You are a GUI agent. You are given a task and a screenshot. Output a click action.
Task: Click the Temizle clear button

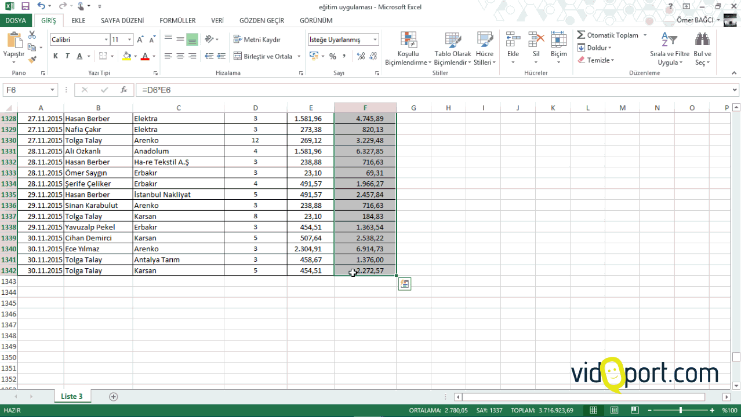point(596,60)
